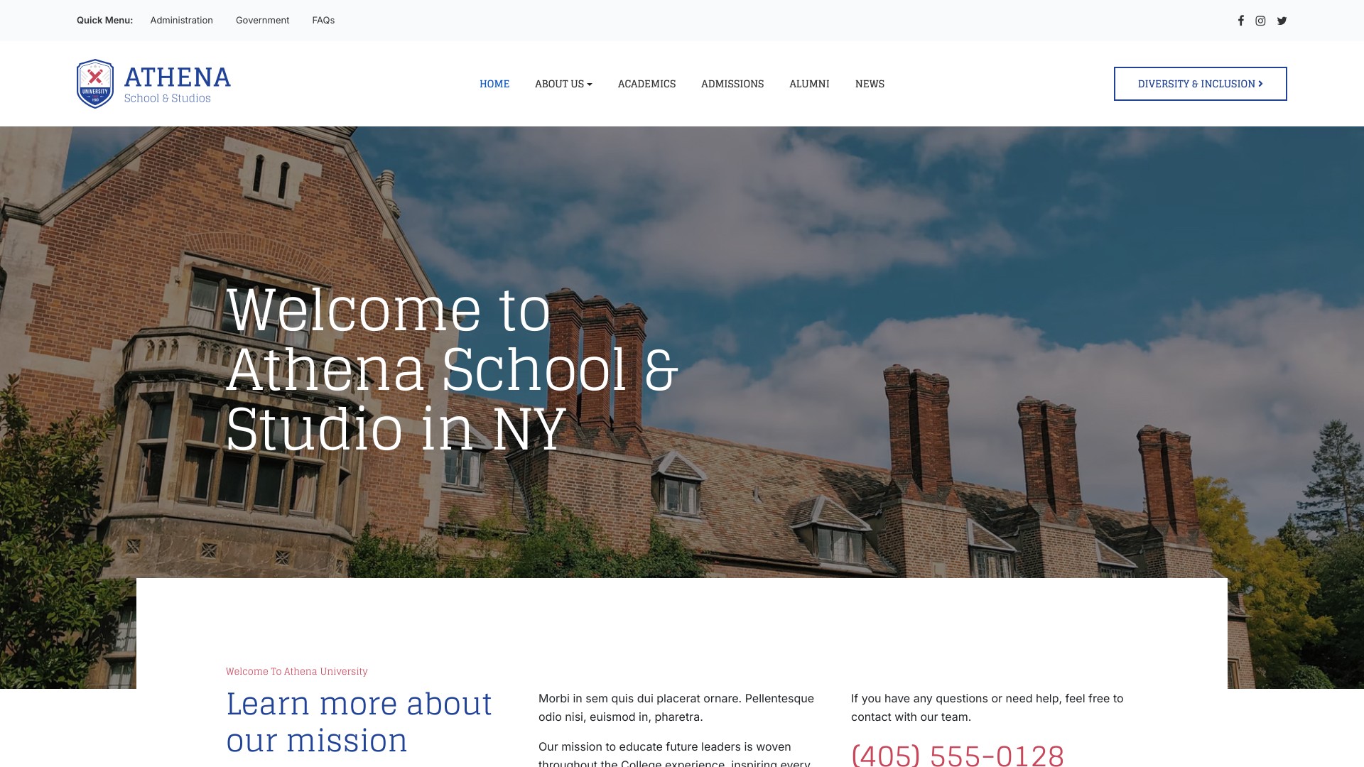Screen dimensions: 1364x767
Task: Click the phone number (405) 555-0128
Action: coord(957,755)
